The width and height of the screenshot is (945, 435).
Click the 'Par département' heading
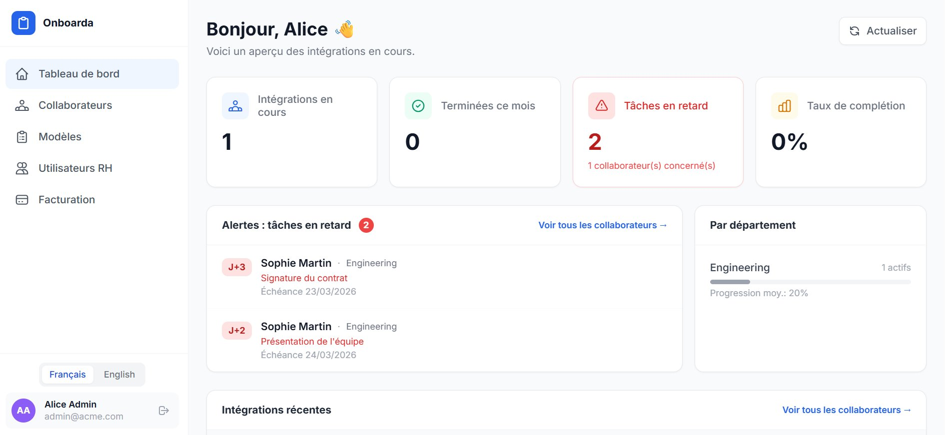coord(753,225)
